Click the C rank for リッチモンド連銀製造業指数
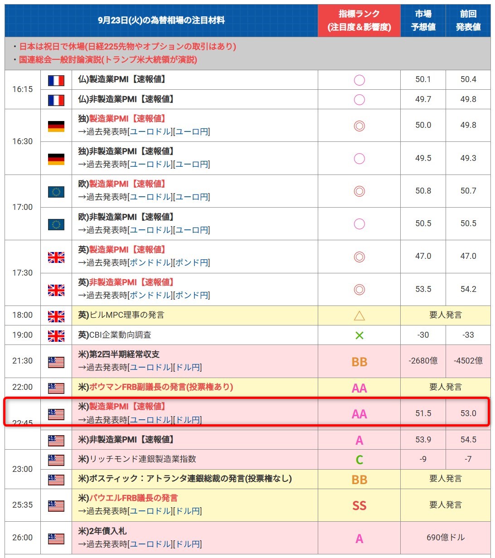 pyautogui.click(x=359, y=460)
